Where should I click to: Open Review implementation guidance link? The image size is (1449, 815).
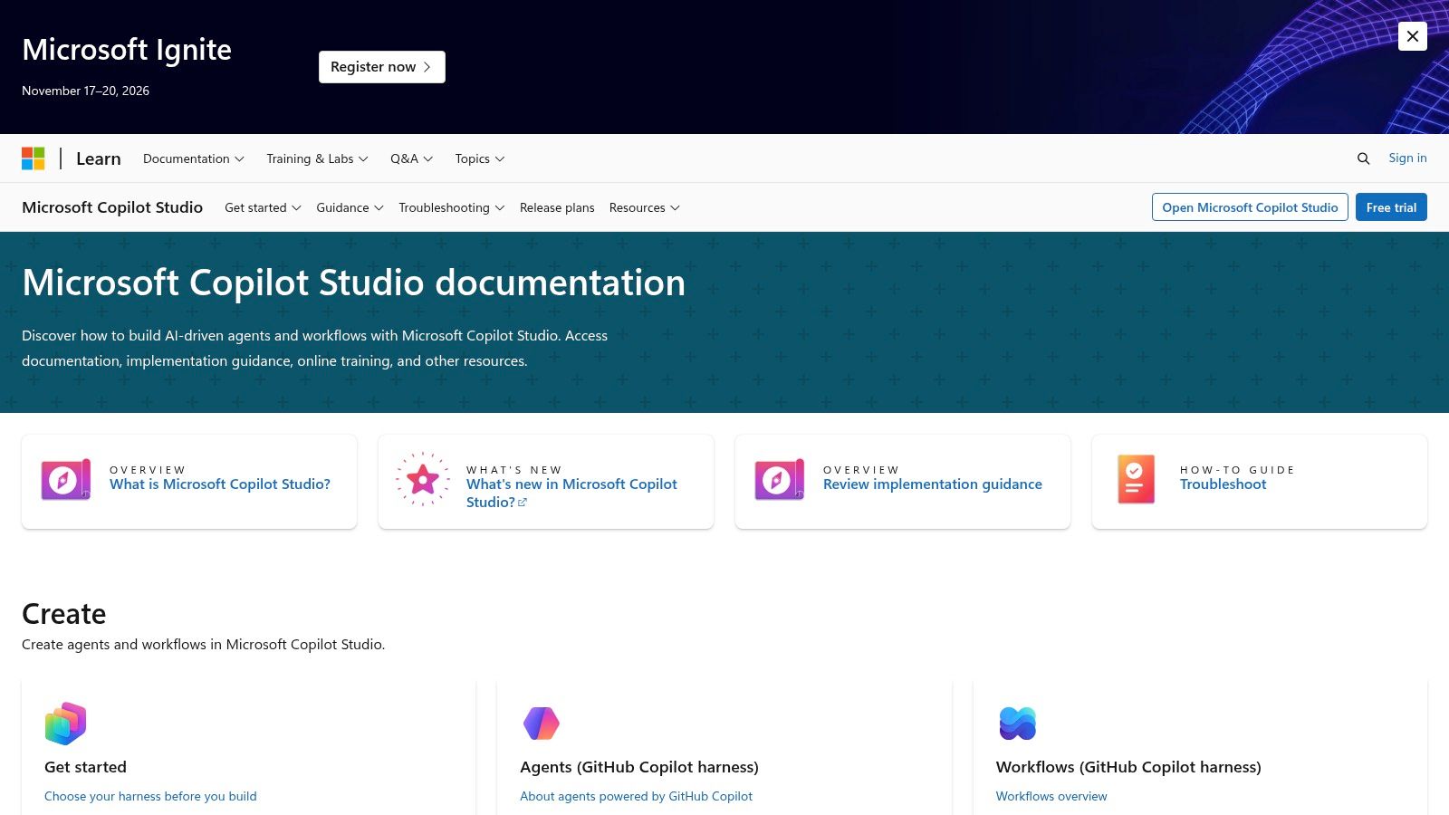[x=933, y=484]
